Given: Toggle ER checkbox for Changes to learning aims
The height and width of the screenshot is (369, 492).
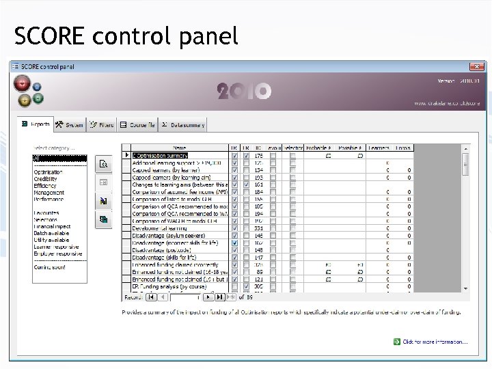Looking at the screenshot, I should (246, 184).
